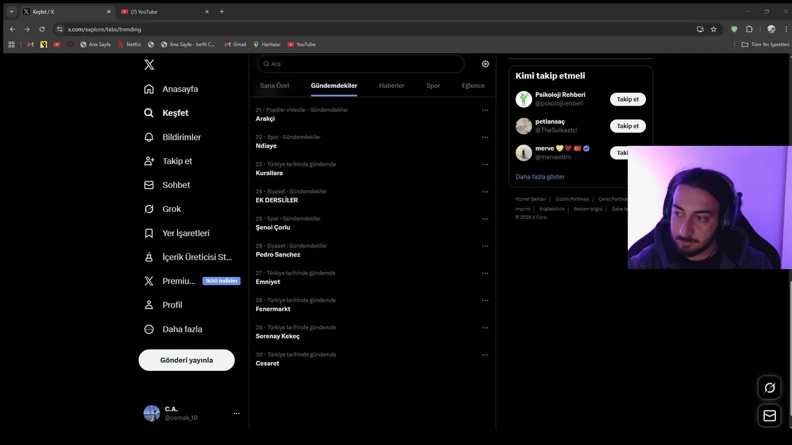
Task: Open more options for Fenermarkt trend
Action: [x=485, y=300]
